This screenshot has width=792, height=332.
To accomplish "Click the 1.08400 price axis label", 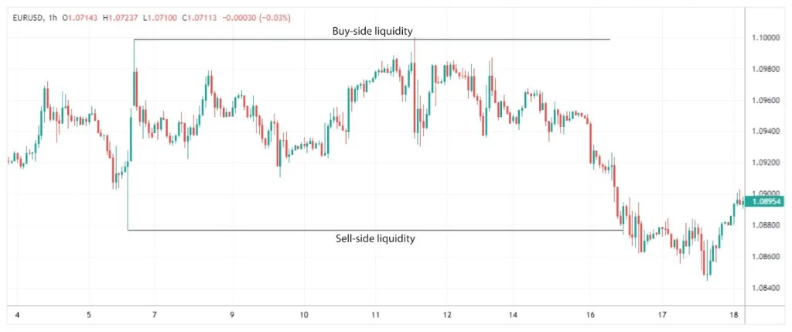I will tap(766, 288).
